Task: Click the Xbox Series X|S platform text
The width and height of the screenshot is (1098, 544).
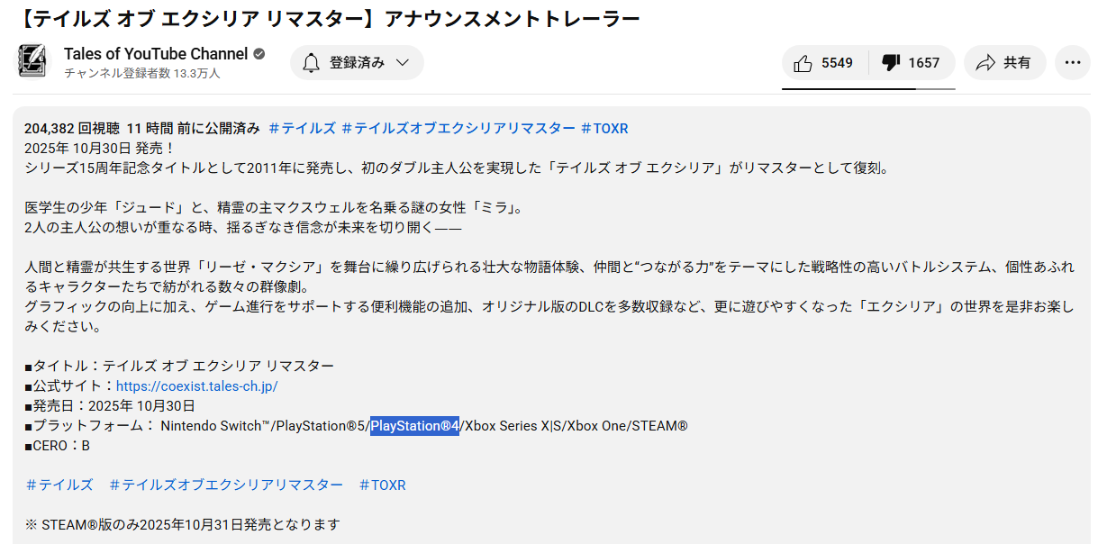Action: coord(513,425)
